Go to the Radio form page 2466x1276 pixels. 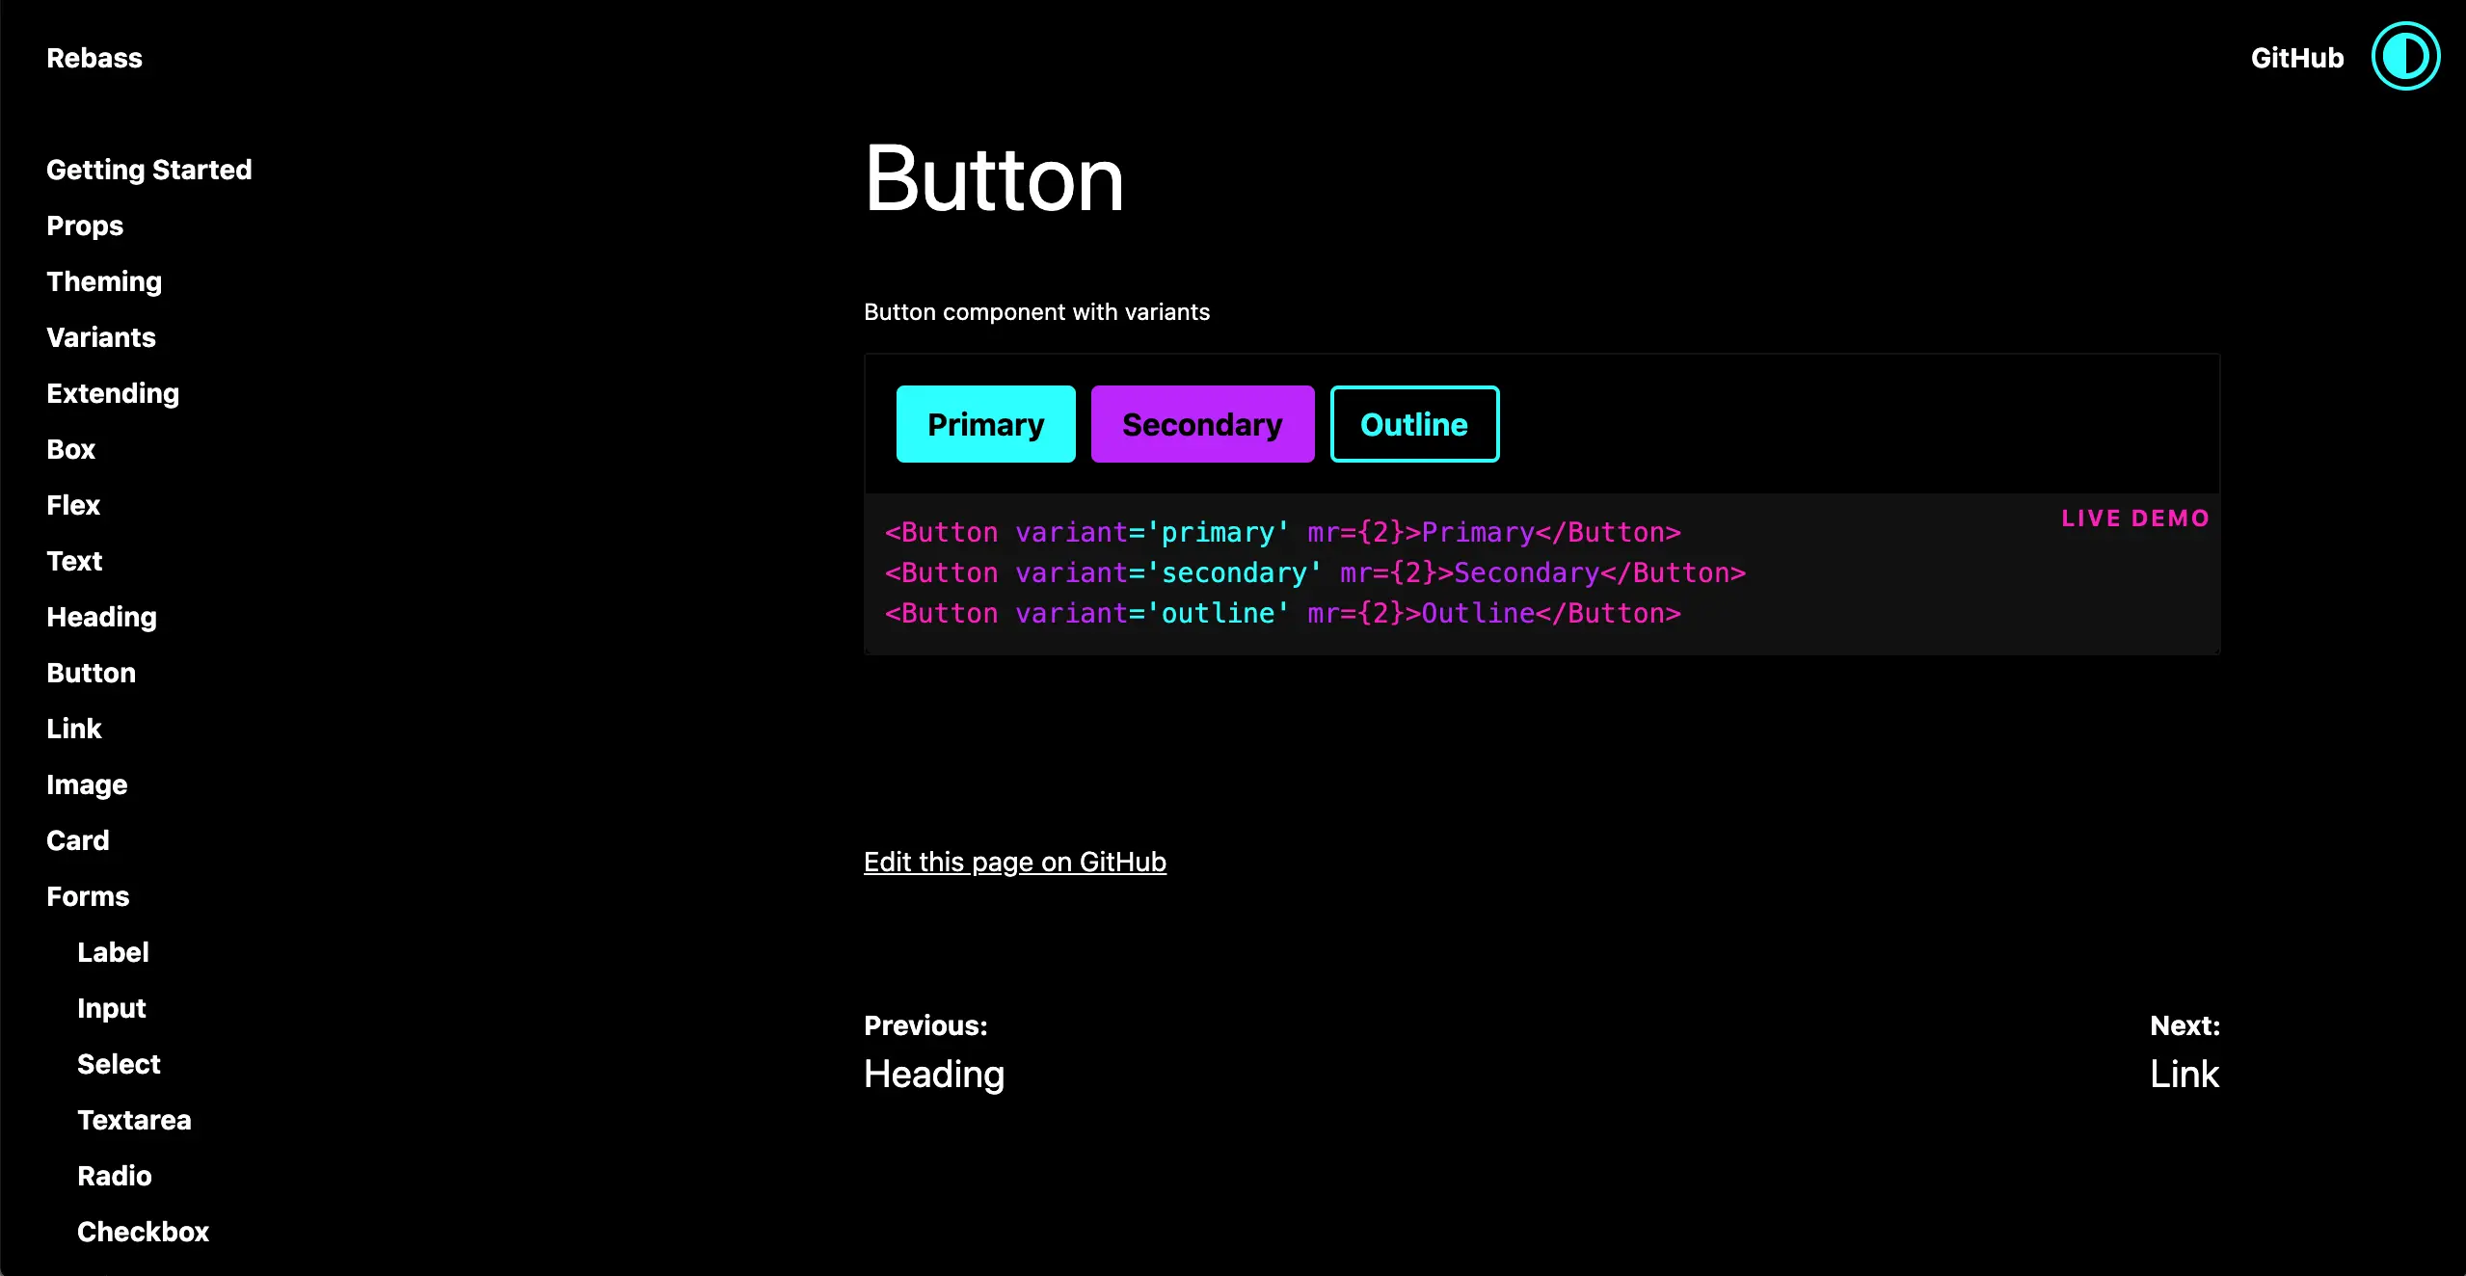(x=115, y=1176)
